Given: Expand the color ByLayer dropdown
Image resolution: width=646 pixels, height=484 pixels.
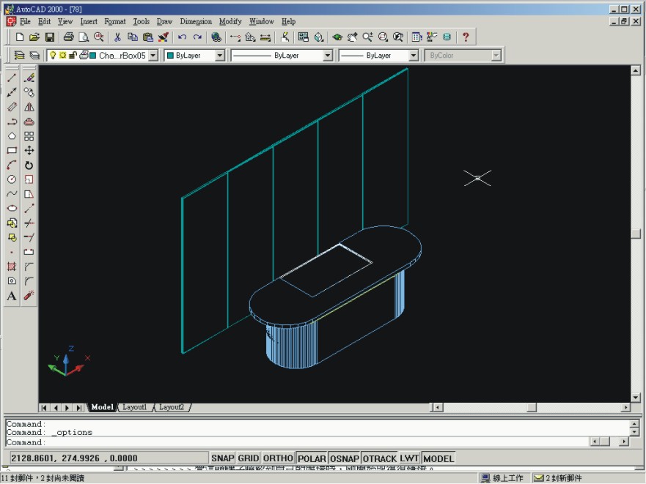Looking at the screenshot, I should click(219, 56).
